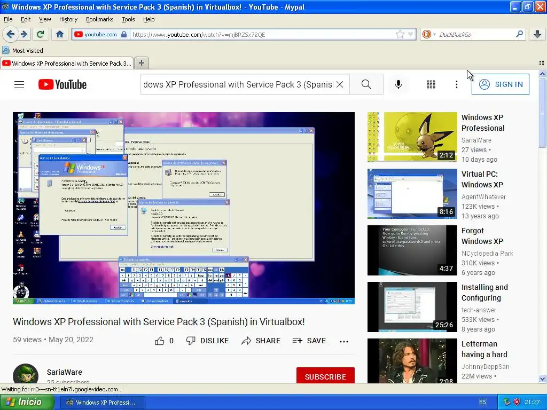Like the video with thumbs up
Image resolution: width=547 pixels, height=410 pixels.
click(160, 341)
